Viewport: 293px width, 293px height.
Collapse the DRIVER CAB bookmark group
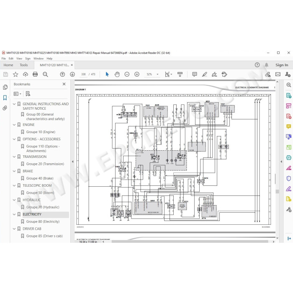(14, 229)
